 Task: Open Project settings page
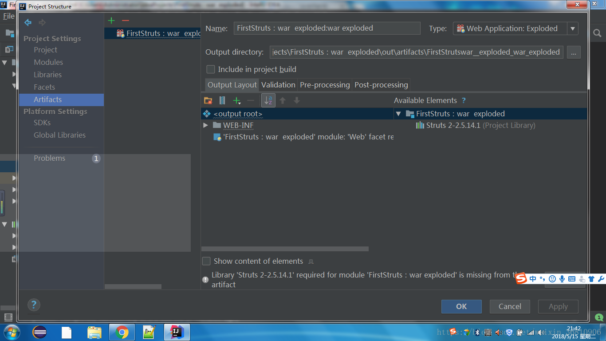pyautogui.click(x=46, y=50)
